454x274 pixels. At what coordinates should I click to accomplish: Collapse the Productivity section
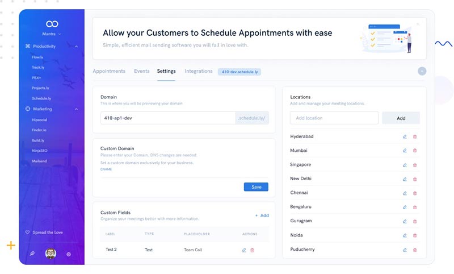tap(77, 46)
